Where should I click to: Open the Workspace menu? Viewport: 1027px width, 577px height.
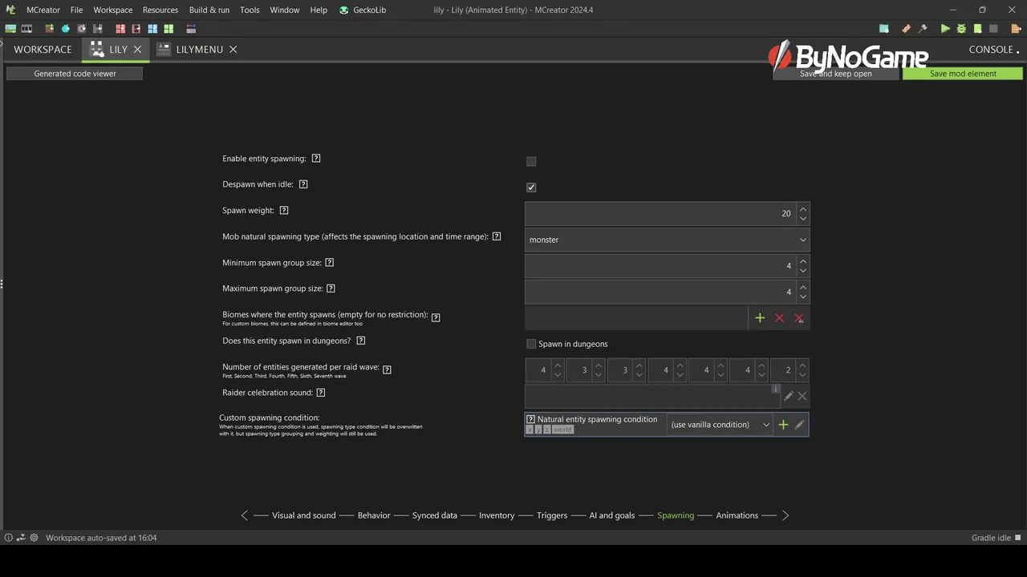113,10
